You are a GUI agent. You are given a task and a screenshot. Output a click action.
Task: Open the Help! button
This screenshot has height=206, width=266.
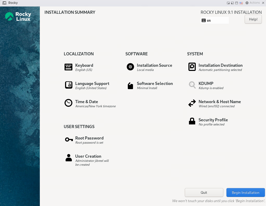click(x=253, y=19)
